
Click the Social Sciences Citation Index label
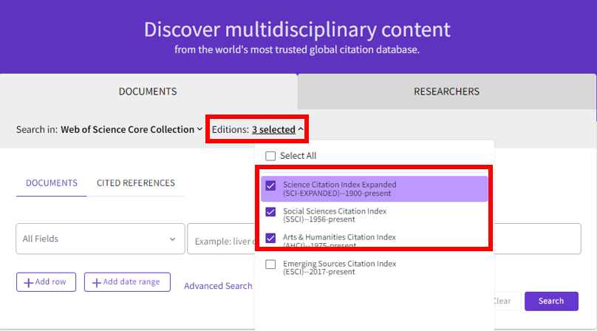335,215
